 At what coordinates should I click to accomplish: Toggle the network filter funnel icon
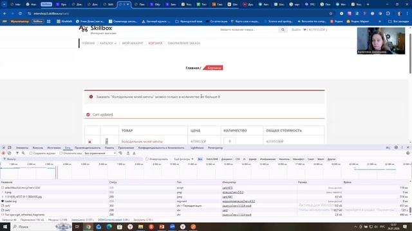pyautogui.click(x=17, y=153)
